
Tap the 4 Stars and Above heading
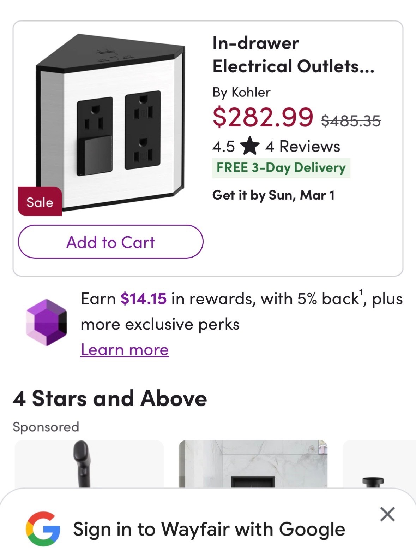pos(110,398)
